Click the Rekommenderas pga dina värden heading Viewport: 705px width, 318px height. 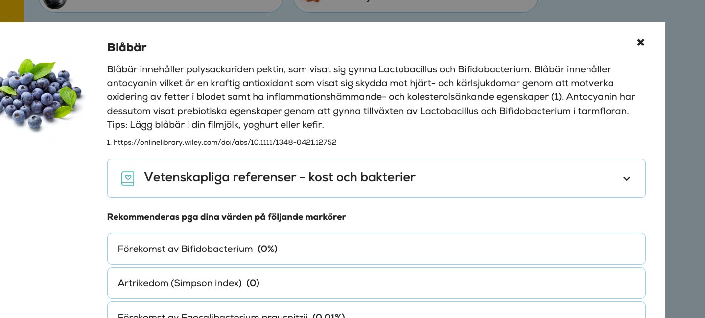(x=226, y=217)
